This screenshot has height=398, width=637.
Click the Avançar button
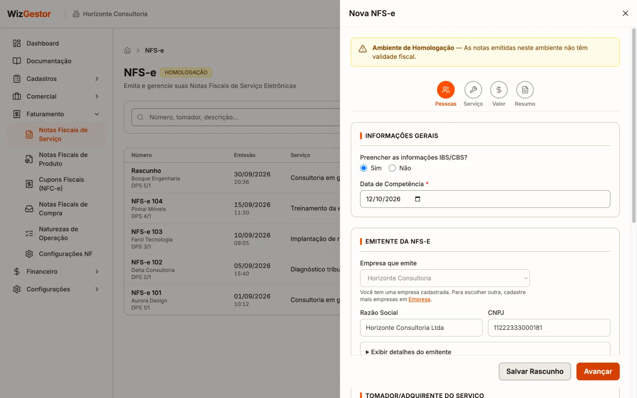[x=598, y=371]
